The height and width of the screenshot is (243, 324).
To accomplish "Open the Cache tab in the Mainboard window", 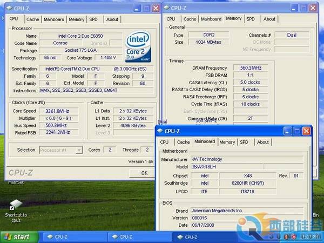I will 183,142.
